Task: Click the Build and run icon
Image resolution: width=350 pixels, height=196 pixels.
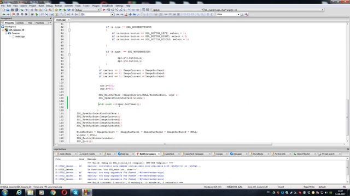Action: point(65,10)
